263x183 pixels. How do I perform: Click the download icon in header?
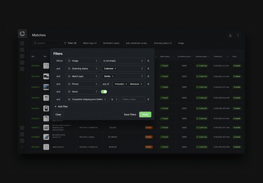230,35
